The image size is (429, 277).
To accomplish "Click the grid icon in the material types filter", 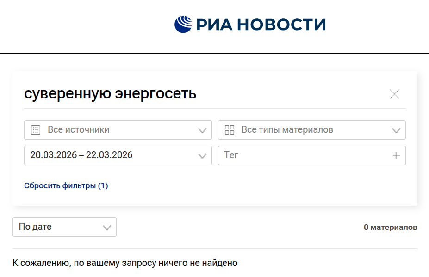I will (x=230, y=130).
